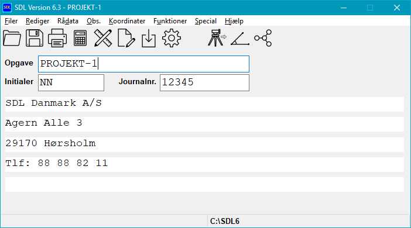Click the Tlf: 88 88 82 11 line
The image size is (411, 228).
[204, 164]
